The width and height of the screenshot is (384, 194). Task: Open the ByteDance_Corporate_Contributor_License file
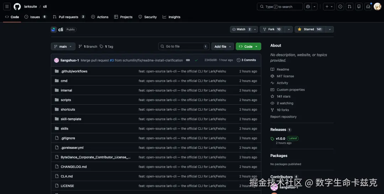click(x=96, y=157)
